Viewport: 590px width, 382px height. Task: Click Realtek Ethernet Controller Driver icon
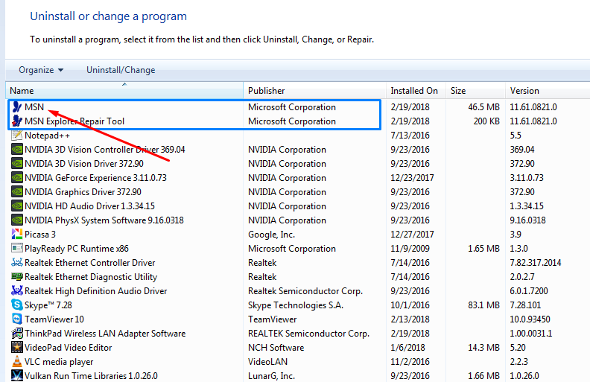tap(17, 263)
